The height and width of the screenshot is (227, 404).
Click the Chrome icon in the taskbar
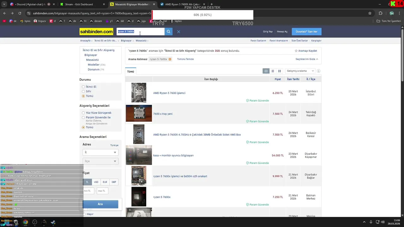click(x=25, y=222)
